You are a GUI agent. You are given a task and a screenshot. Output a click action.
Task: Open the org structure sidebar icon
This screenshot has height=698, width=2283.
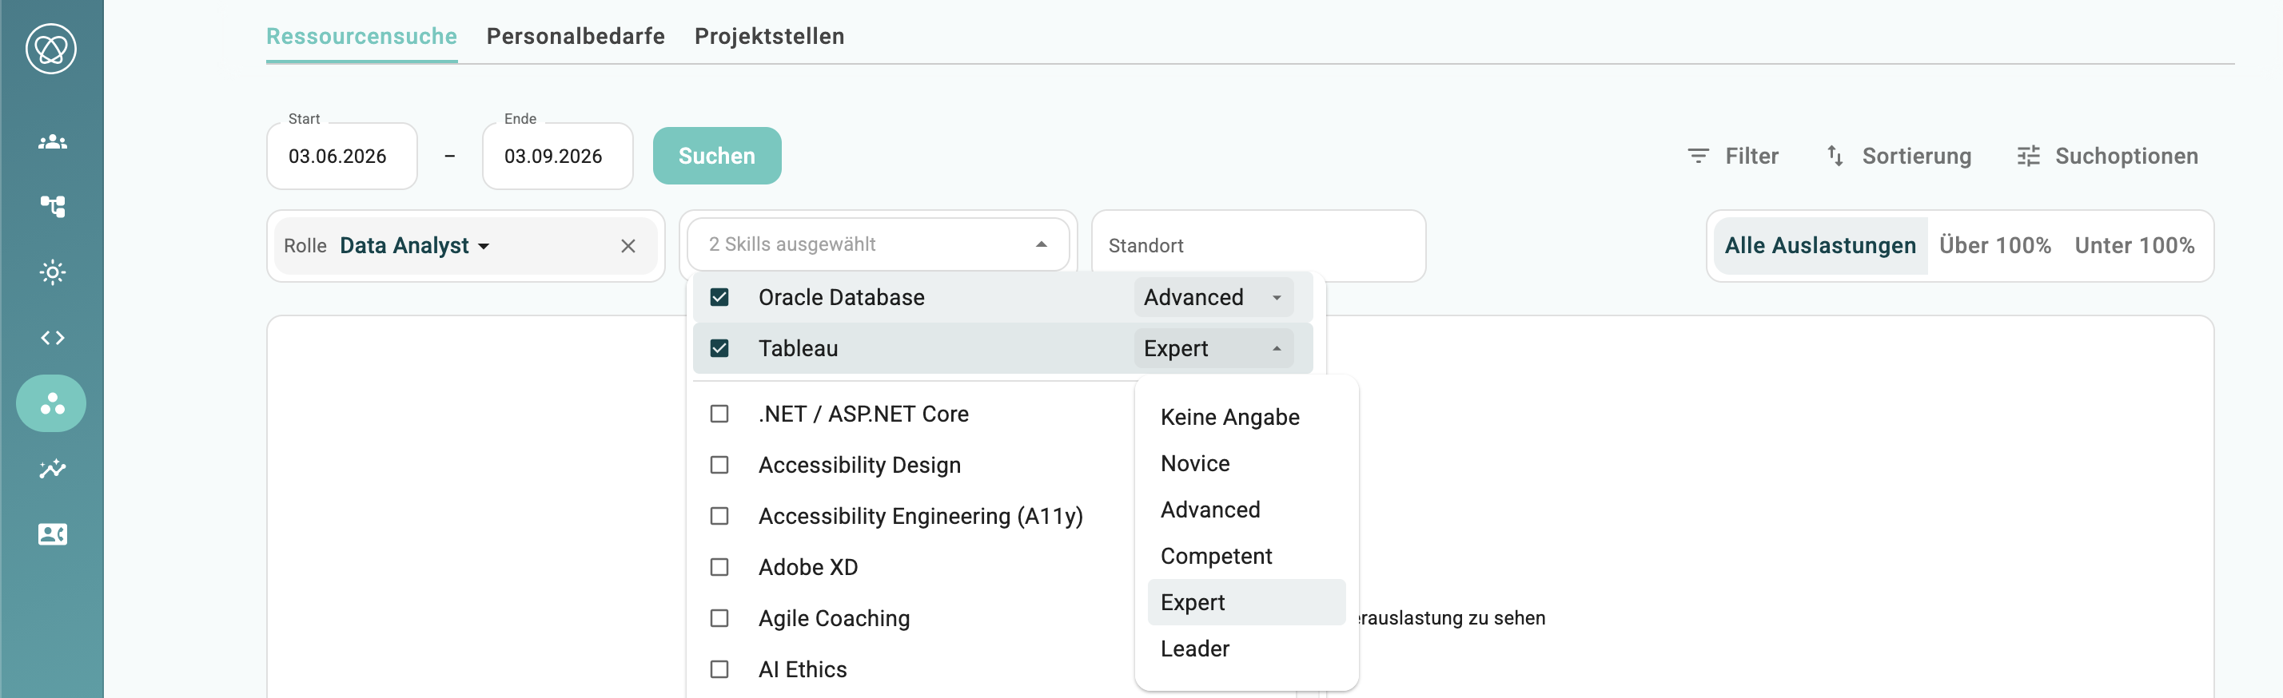click(52, 206)
